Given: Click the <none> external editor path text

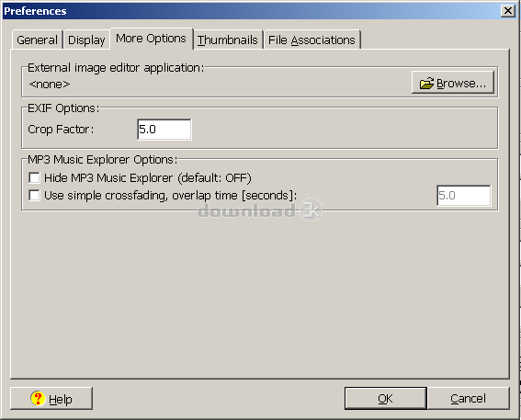Looking at the screenshot, I should tap(50, 84).
